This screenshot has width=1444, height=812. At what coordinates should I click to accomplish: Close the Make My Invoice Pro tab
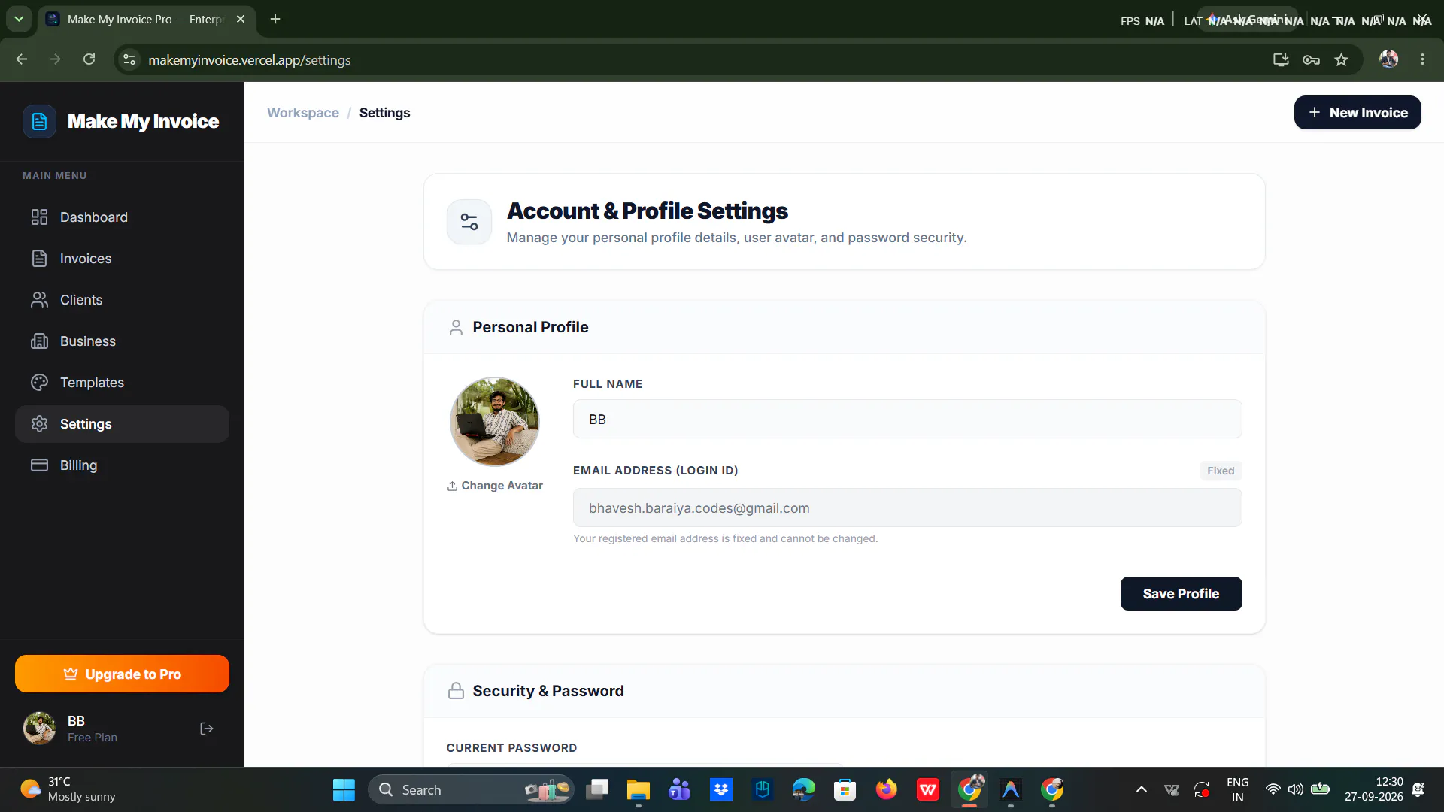pos(241,19)
